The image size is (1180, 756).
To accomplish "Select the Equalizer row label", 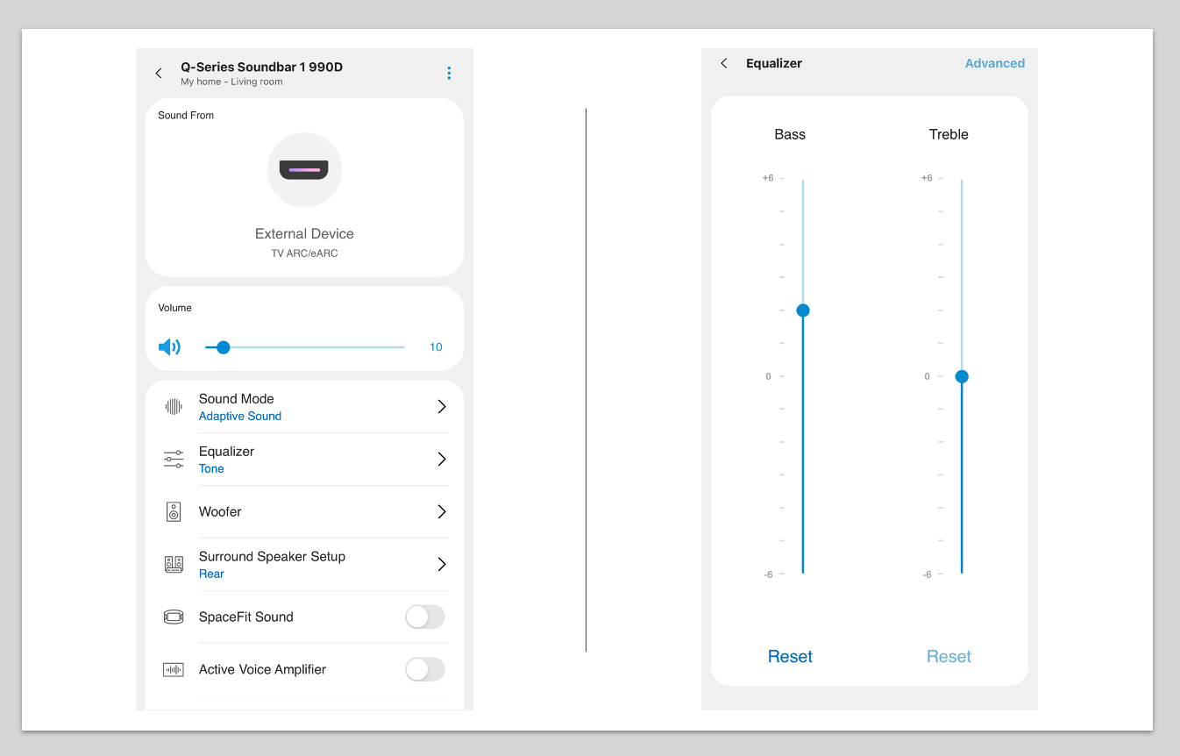I will click(x=226, y=451).
